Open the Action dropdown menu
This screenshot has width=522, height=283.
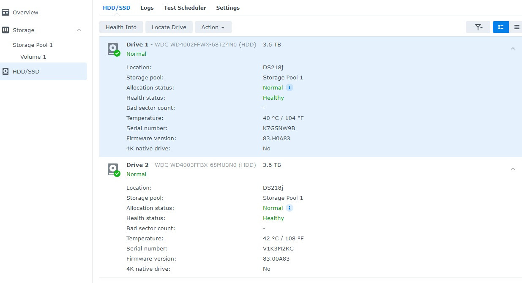213,27
